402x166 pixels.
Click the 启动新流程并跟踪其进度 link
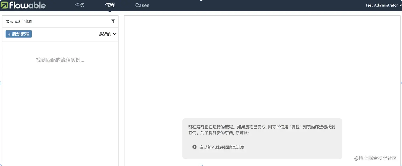222,147
